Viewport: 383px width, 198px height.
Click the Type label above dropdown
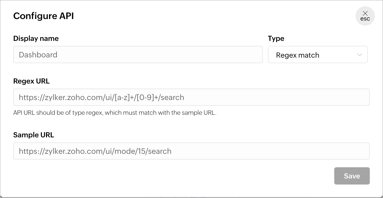pyautogui.click(x=276, y=39)
